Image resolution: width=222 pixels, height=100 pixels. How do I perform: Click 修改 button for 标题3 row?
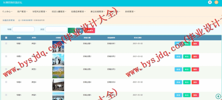coord(187,69)
